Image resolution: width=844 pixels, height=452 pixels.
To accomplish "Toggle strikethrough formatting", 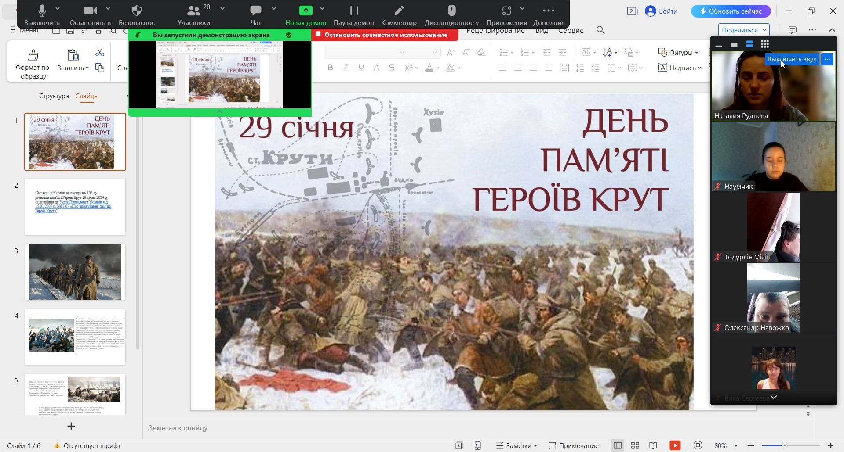I will coord(377,68).
